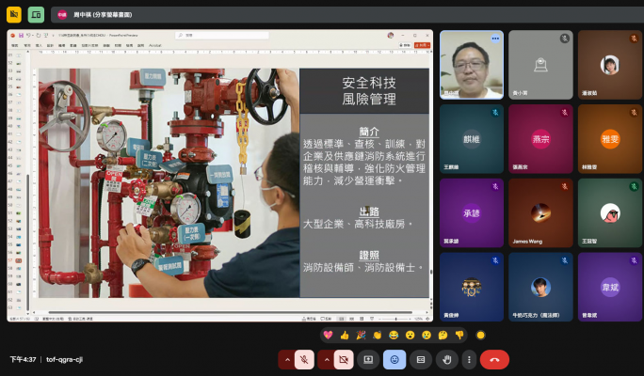Send the pink heart reaction
This screenshot has height=376, width=644.
pos(328,335)
